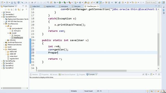Click the Debug bug icon
Viewport: 166px width, 93px height.
pyautogui.click(x=55, y=2)
